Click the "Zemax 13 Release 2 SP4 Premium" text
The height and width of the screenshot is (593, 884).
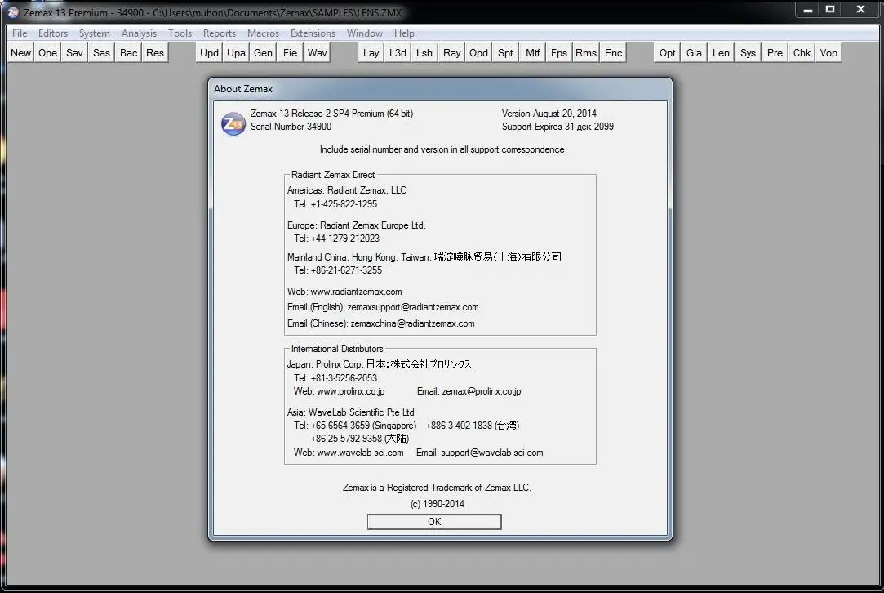[x=331, y=114]
